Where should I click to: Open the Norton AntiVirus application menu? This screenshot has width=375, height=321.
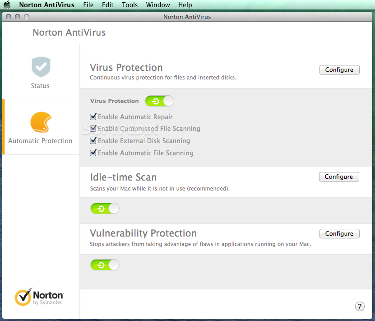(x=46, y=5)
